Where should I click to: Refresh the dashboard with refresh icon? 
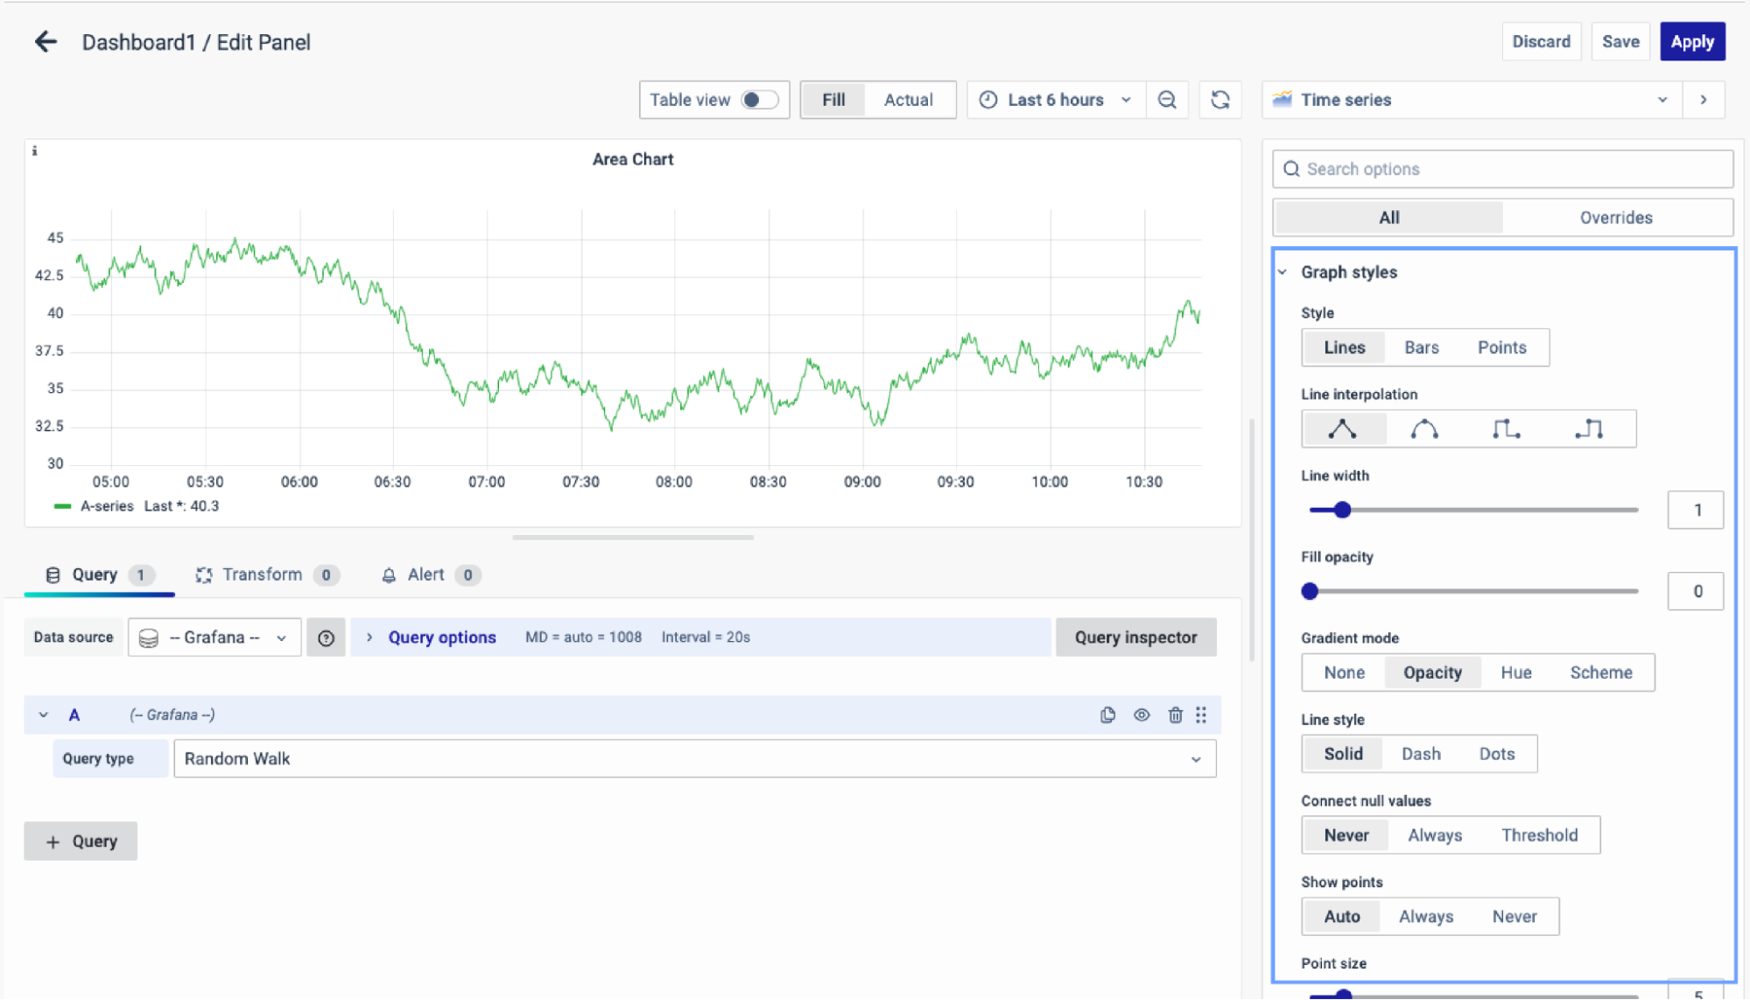1219,100
